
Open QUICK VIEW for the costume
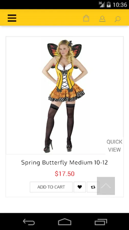coord(114,146)
